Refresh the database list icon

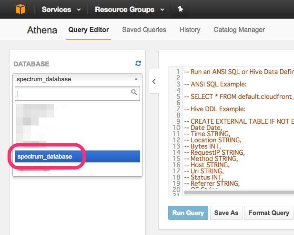[138, 64]
